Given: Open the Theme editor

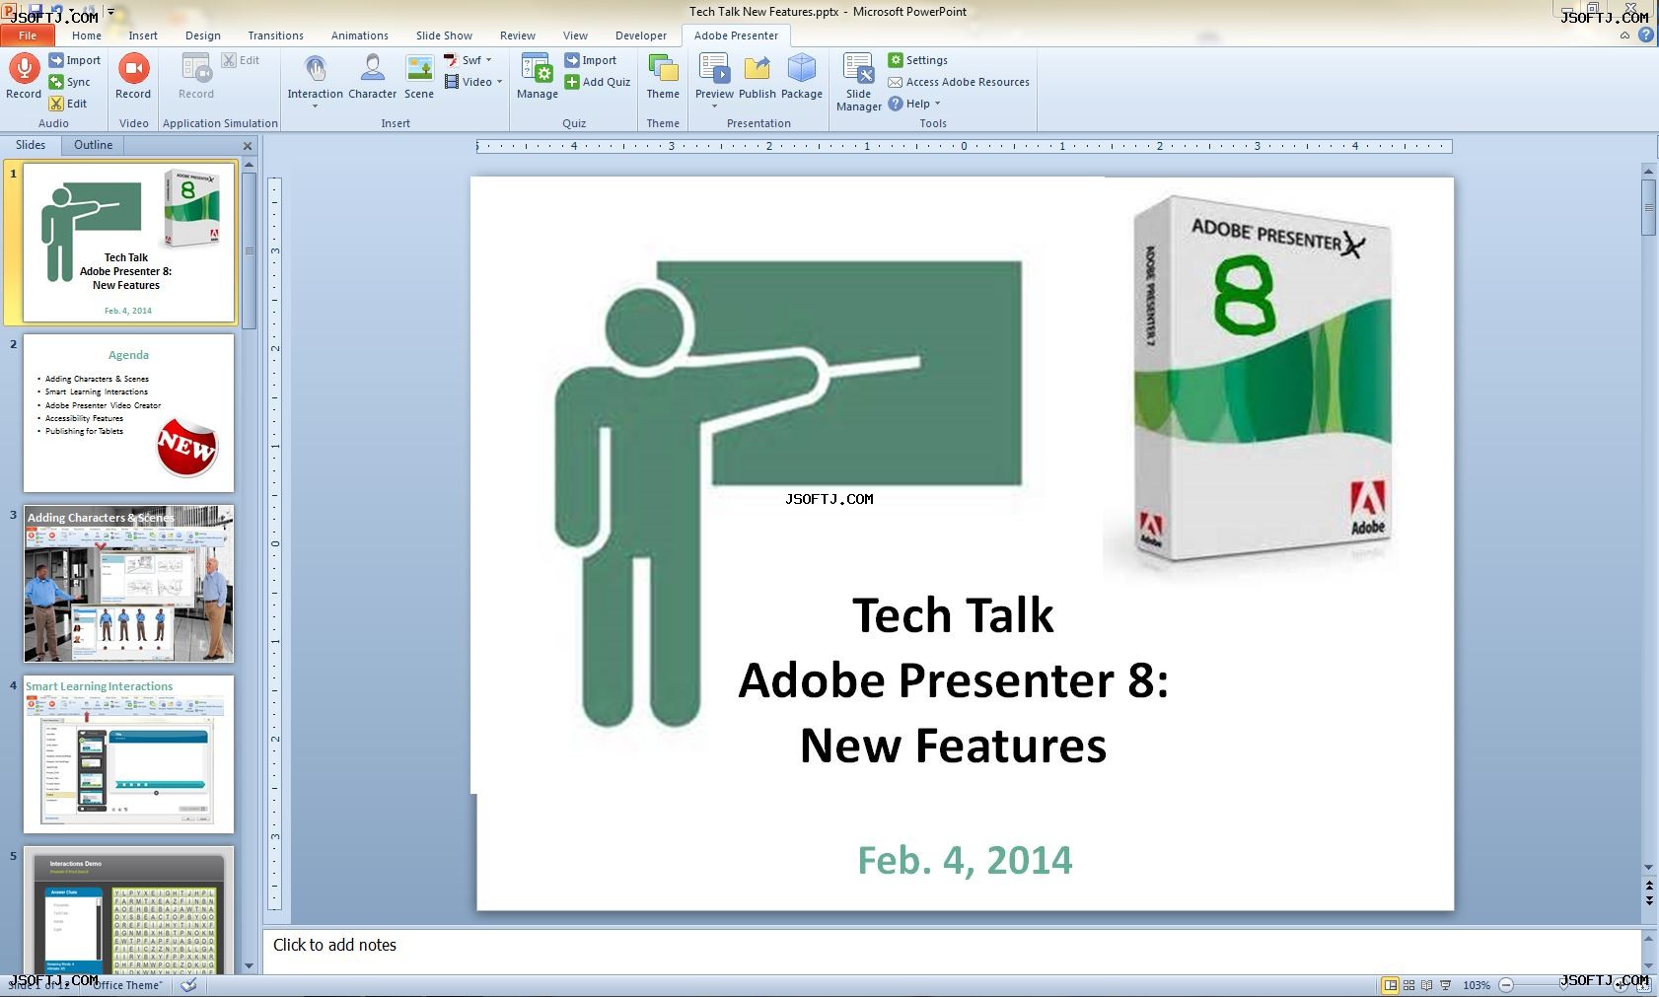Looking at the screenshot, I should pos(663,76).
